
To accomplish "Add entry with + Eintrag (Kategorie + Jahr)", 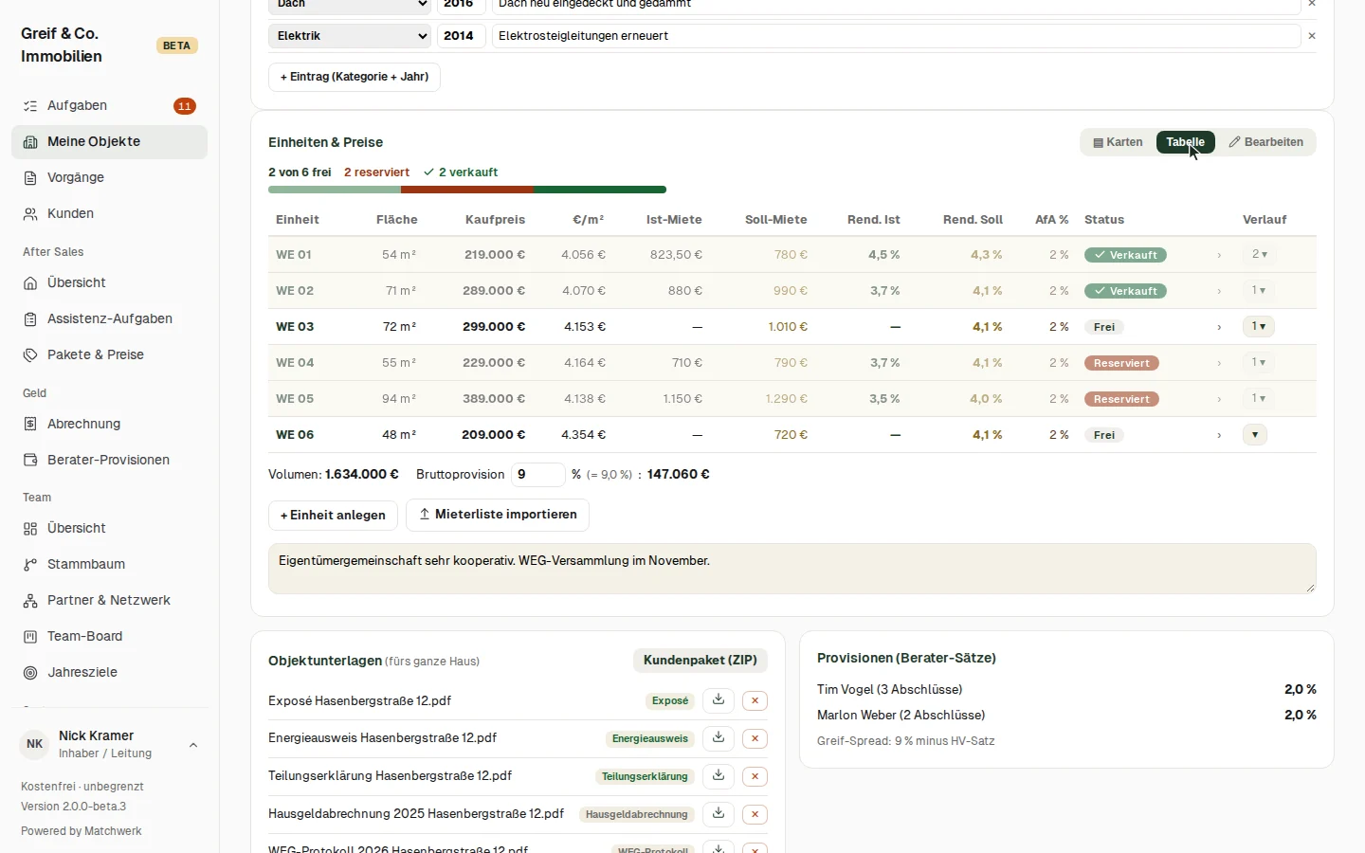I will [x=355, y=77].
